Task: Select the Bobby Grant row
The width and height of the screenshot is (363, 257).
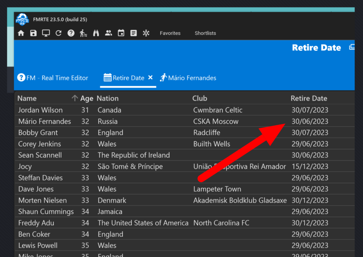Action: point(185,132)
